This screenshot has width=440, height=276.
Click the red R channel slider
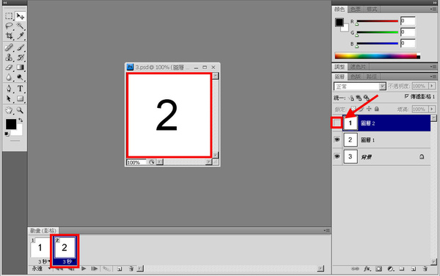pyautogui.click(x=377, y=21)
